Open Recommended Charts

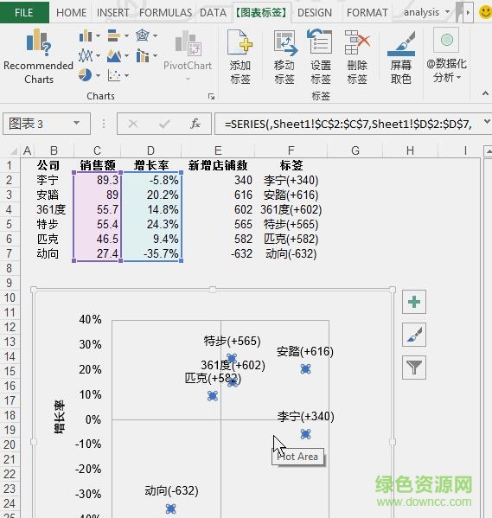pos(38,56)
